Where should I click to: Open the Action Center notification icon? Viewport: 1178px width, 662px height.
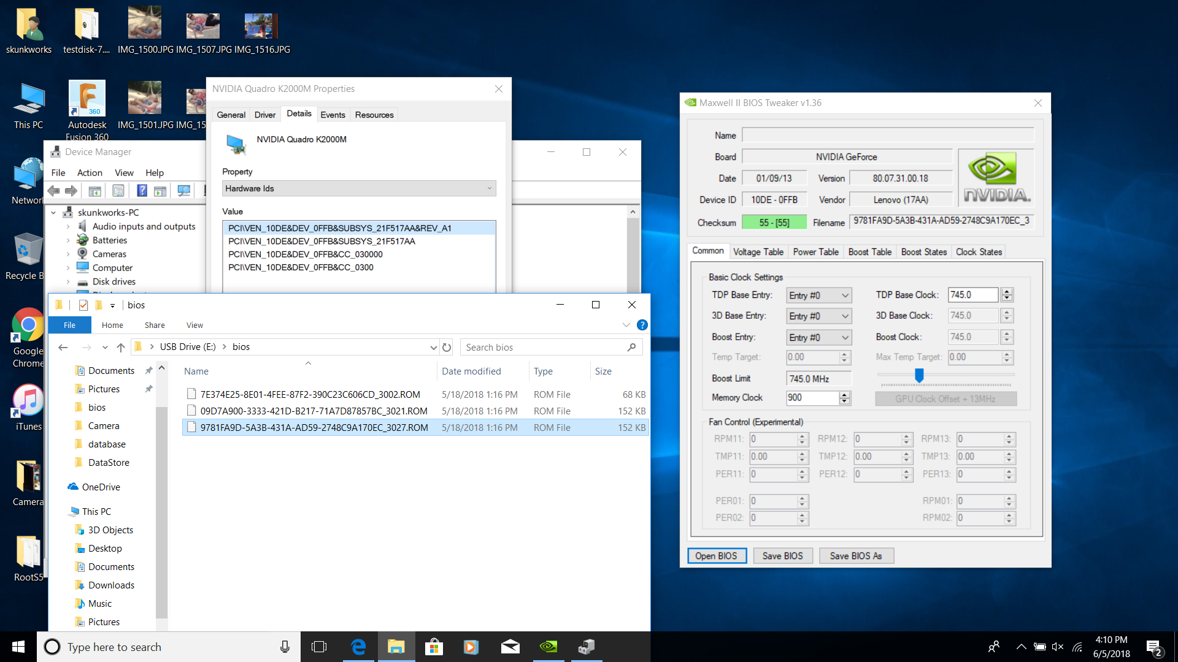pyautogui.click(x=1154, y=647)
